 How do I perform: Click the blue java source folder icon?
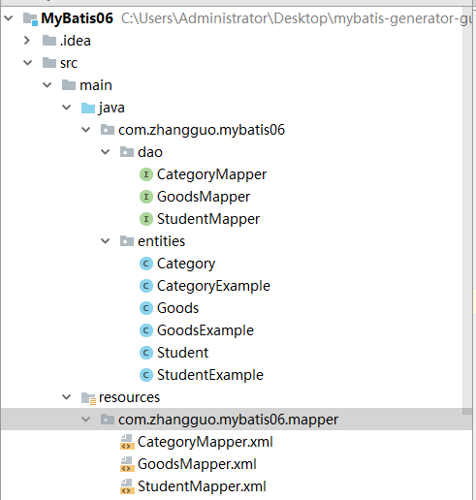click(88, 108)
